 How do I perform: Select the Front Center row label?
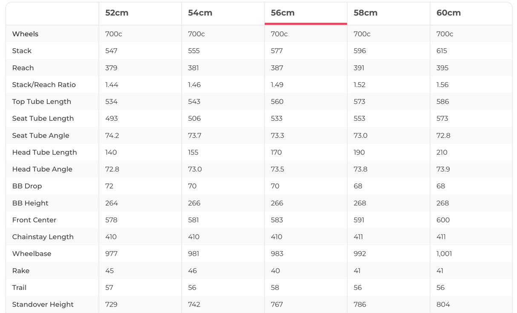(34, 220)
